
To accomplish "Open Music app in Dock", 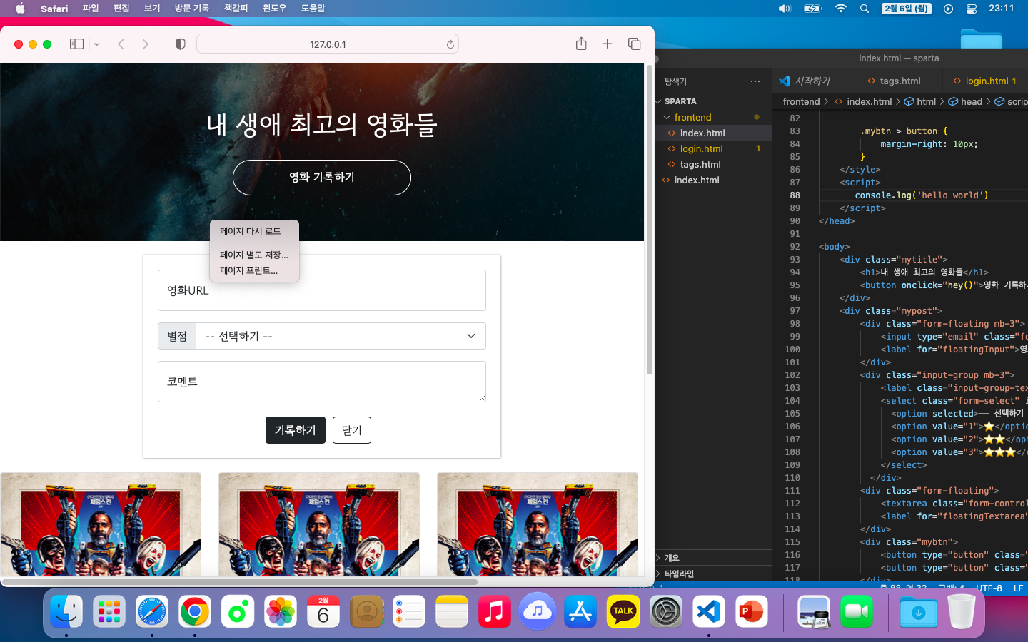I will point(495,611).
